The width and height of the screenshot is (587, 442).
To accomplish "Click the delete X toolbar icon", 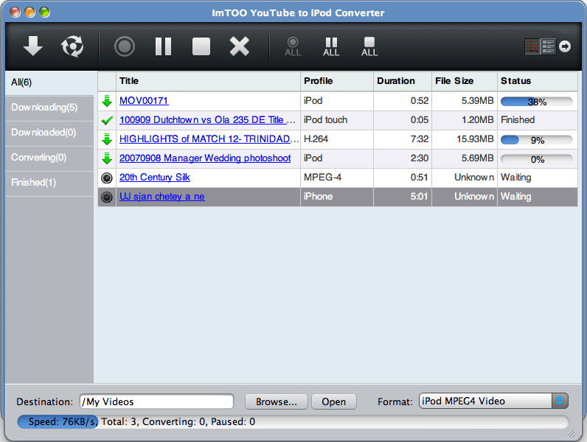I will [239, 46].
